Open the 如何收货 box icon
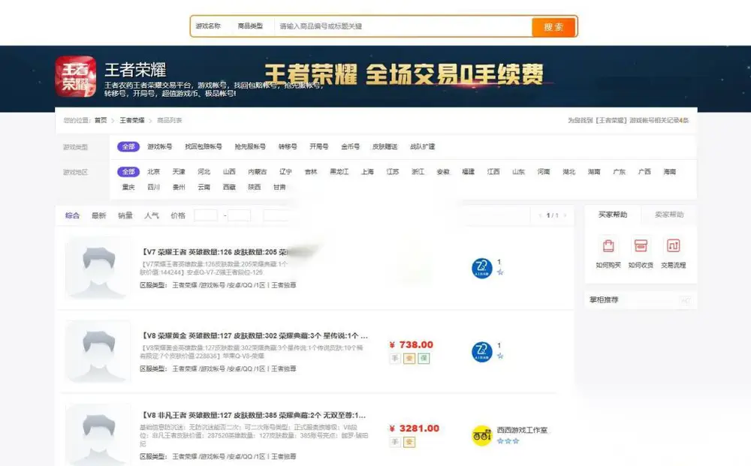Viewport: 751px width, 466px height. click(641, 245)
